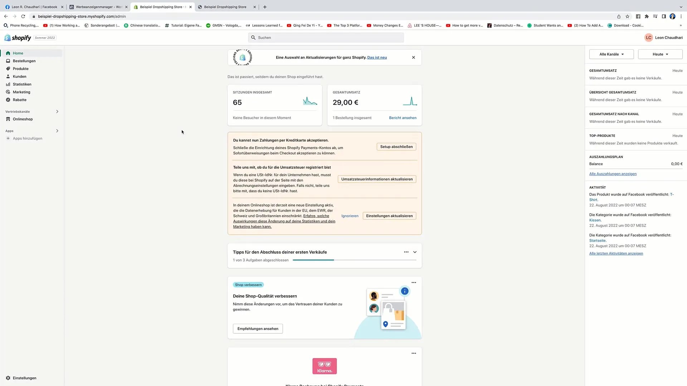This screenshot has height=386, width=687.
Task: Focus the Suchen search field
Action: click(x=326, y=38)
